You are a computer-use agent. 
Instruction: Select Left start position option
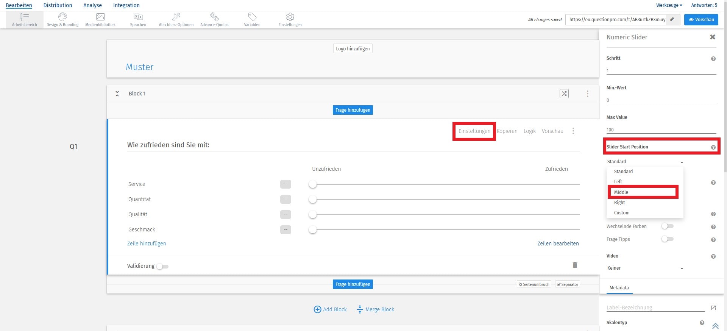pos(645,182)
